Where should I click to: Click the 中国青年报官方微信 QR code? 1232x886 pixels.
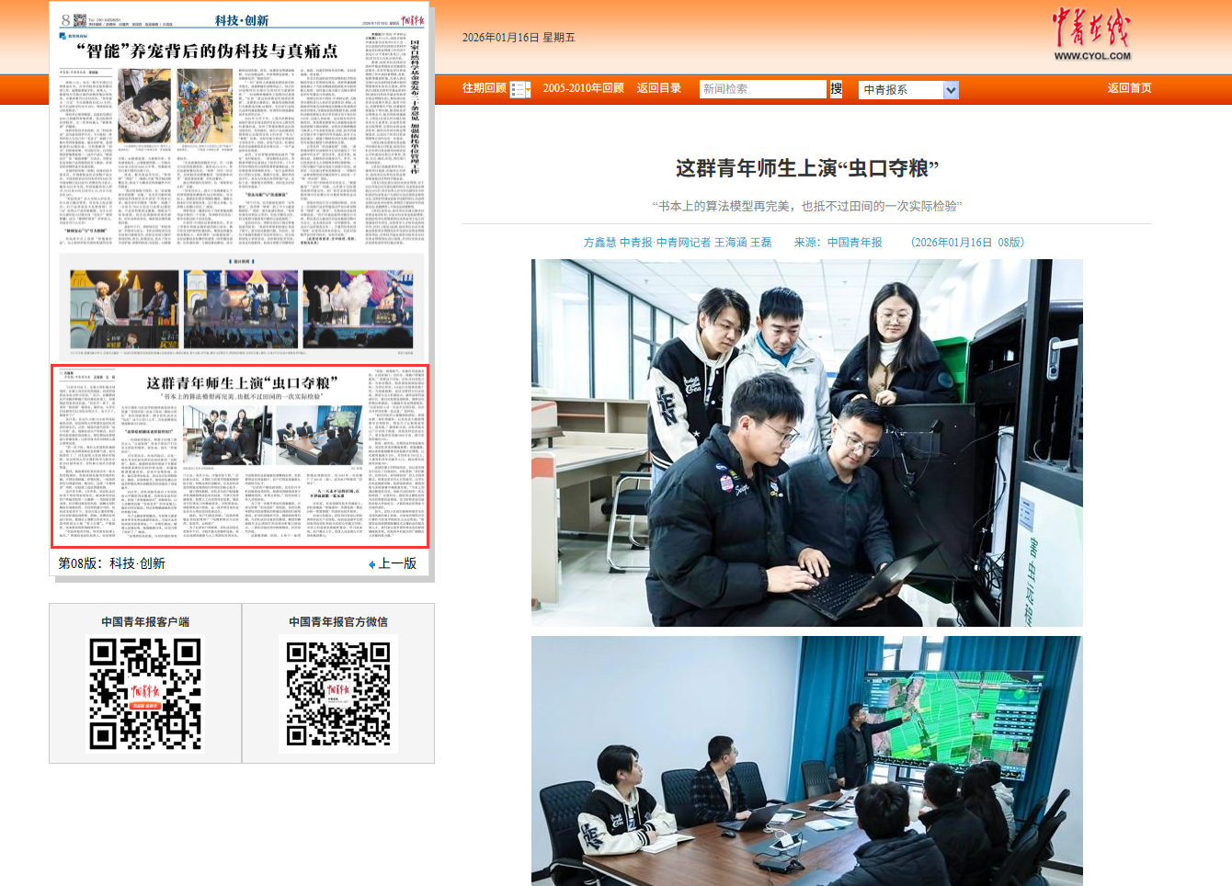pyautogui.click(x=337, y=694)
